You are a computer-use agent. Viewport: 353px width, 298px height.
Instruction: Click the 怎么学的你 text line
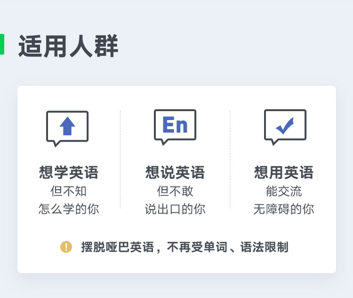click(x=69, y=209)
